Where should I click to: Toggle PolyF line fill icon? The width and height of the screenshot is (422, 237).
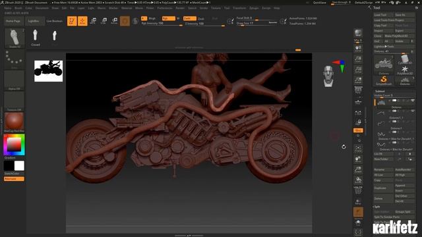[358, 190]
